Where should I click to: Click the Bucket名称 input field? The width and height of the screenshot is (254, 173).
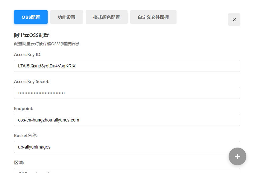pos(127,147)
